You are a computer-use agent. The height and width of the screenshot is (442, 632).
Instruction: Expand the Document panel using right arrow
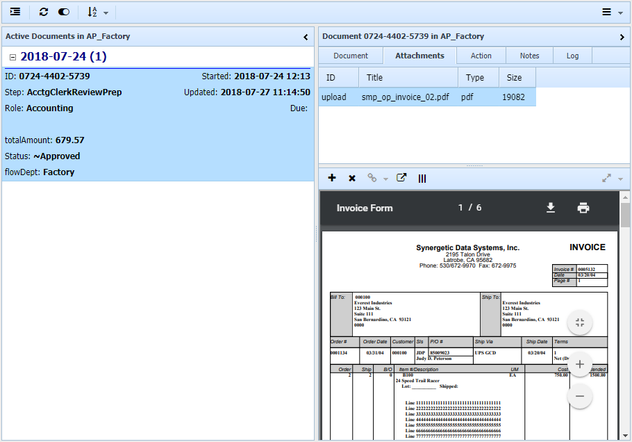point(622,37)
